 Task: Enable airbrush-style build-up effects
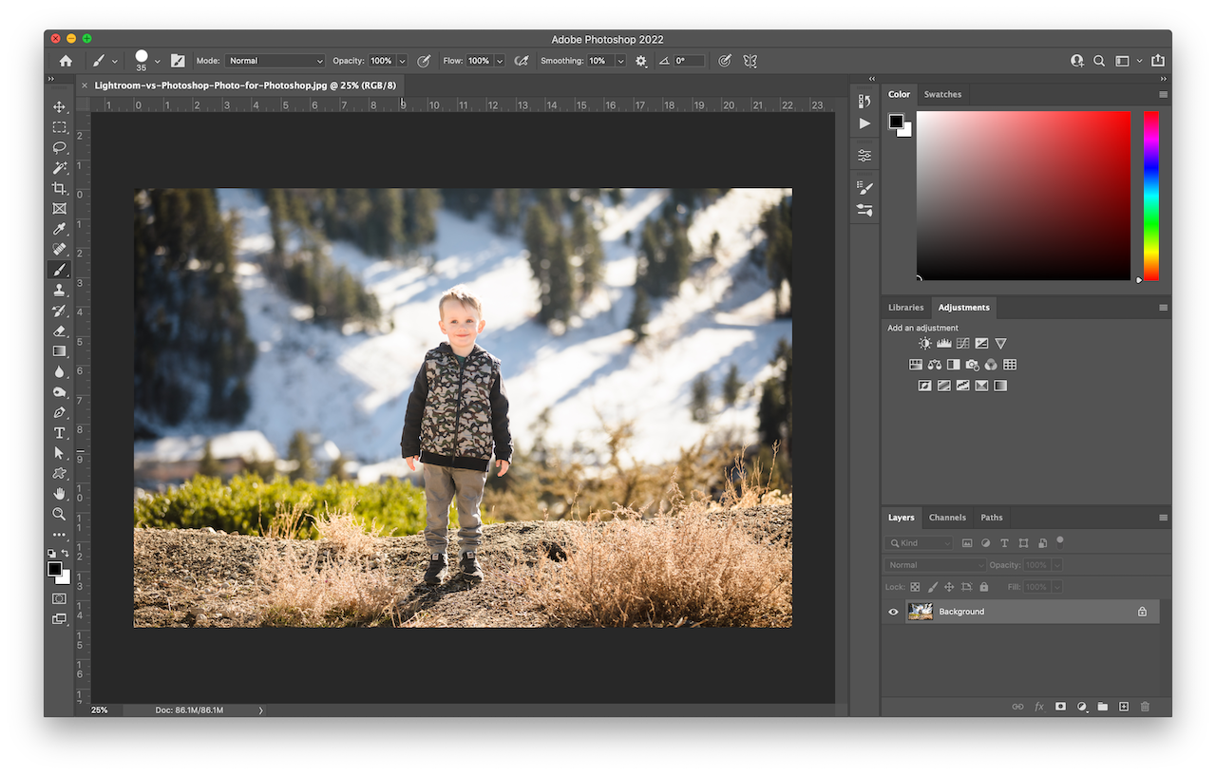pos(521,61)
